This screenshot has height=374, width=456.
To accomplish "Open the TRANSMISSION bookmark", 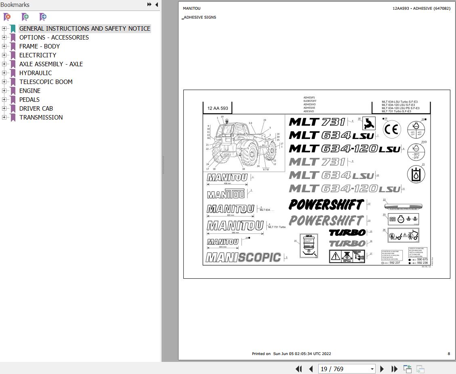I will pos(41,117).
